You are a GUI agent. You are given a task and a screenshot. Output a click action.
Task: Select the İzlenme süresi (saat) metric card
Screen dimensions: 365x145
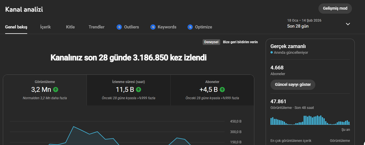tap(129, 90)
